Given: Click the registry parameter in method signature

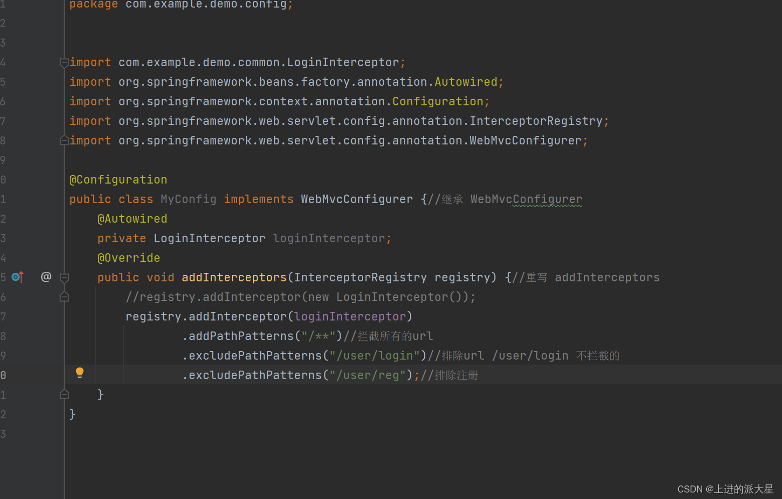Looking at the screenshot, I should [462, 277].
